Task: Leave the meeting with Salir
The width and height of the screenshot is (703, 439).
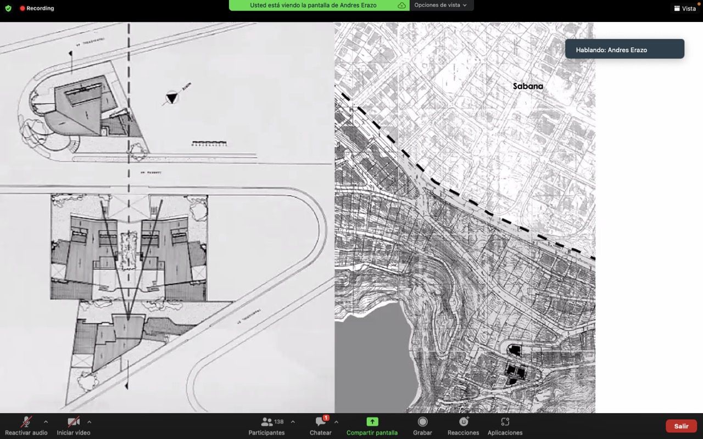Action: pos(681,426)
